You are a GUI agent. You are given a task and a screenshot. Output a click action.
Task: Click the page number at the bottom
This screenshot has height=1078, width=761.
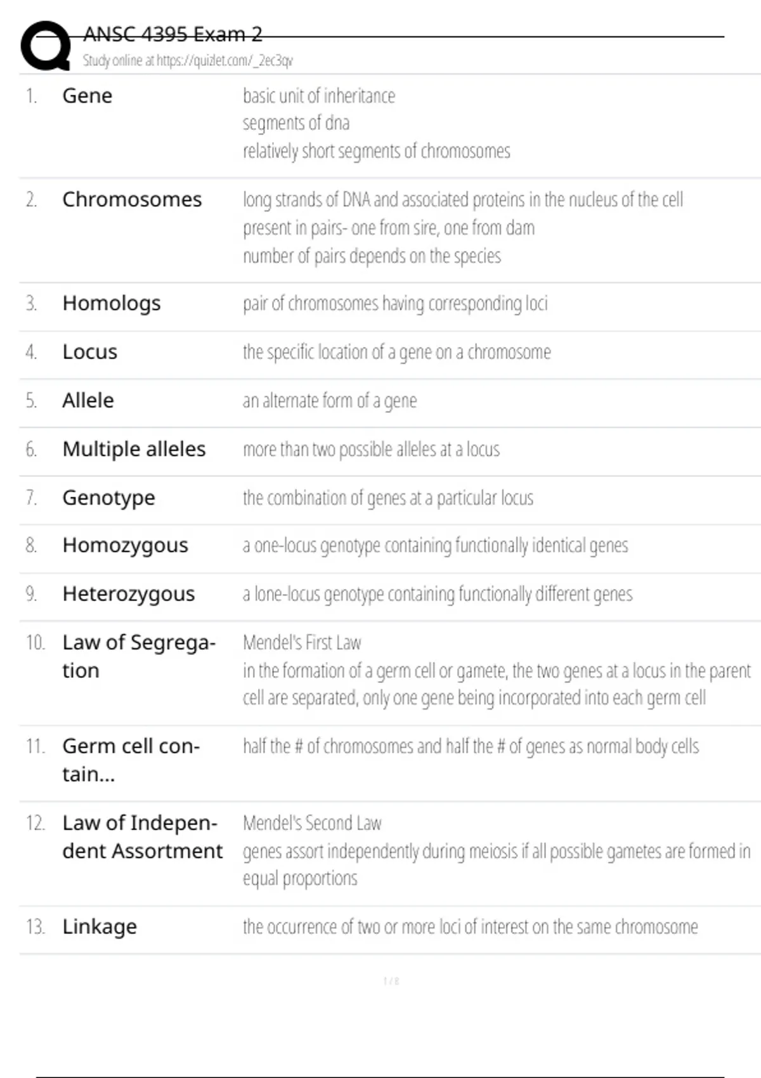[391, 982]
